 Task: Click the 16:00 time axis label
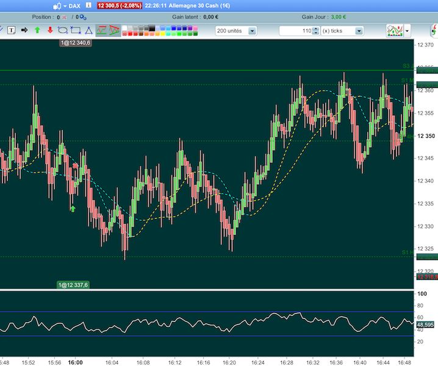point(76,362)
